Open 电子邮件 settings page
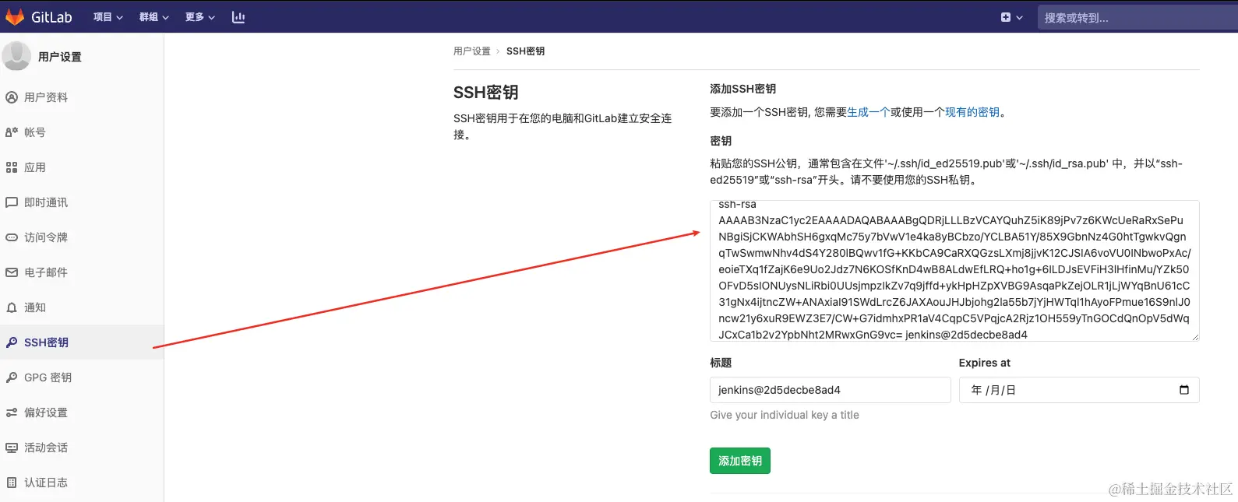 click(x=82, y=272)
